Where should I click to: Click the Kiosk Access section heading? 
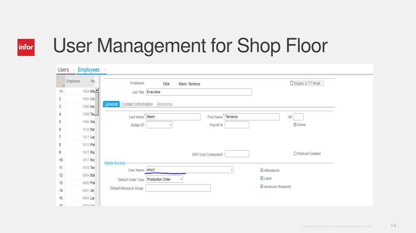(115, 163)
